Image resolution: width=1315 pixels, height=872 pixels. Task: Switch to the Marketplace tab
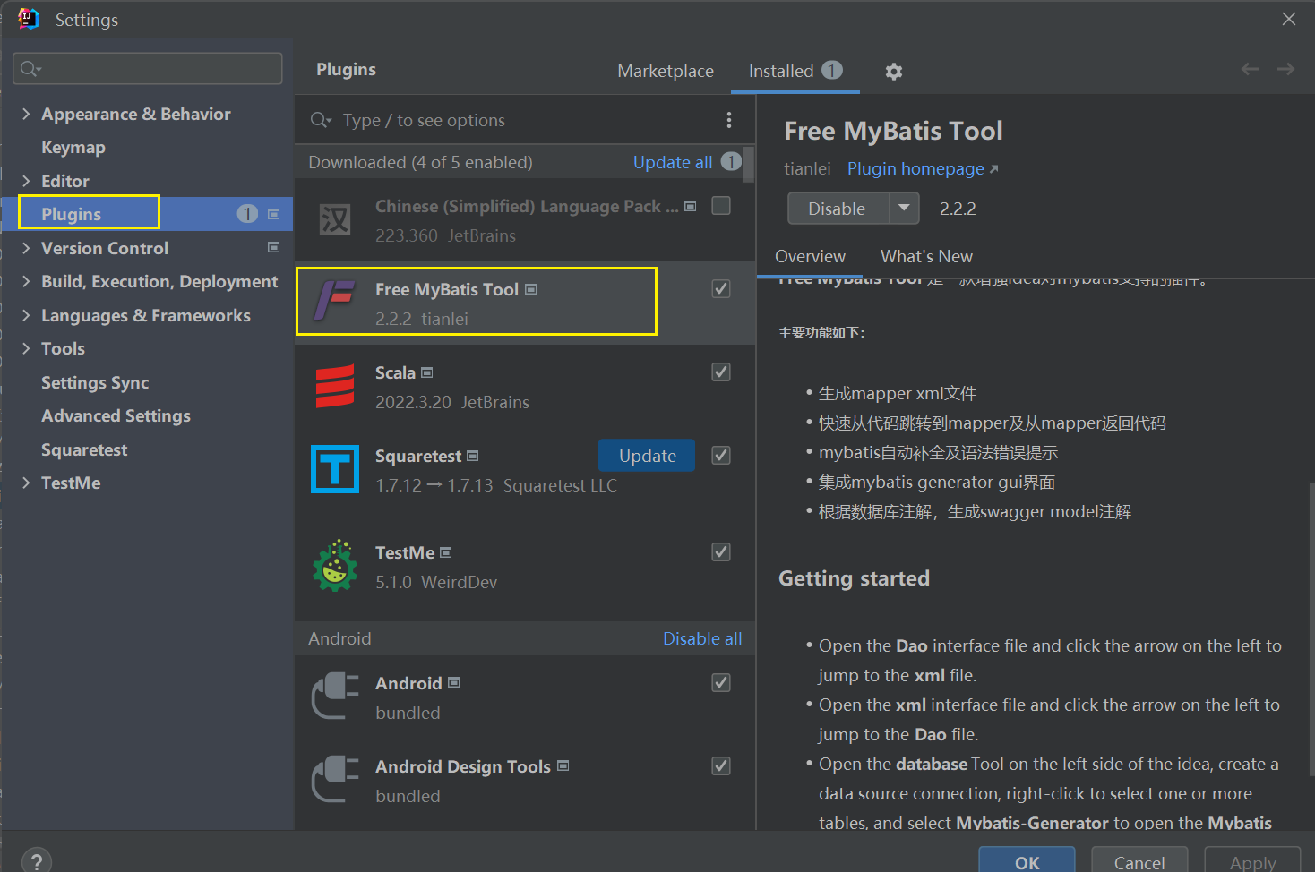[x=666, y=71]
